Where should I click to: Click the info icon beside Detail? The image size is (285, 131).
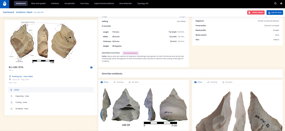click(11, 90)
